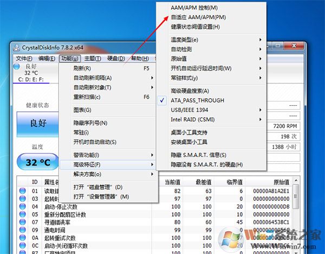Expand 警告功能(l) submenu
This screenshot has height=254, width=325.
coord(107,155)
